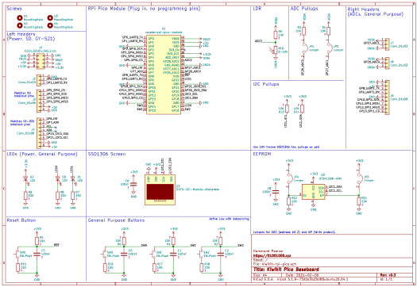Viewport: 417px width, 287px height.
Task: Click the RST net label in Reset Button
Action: (x=56, y=245)
